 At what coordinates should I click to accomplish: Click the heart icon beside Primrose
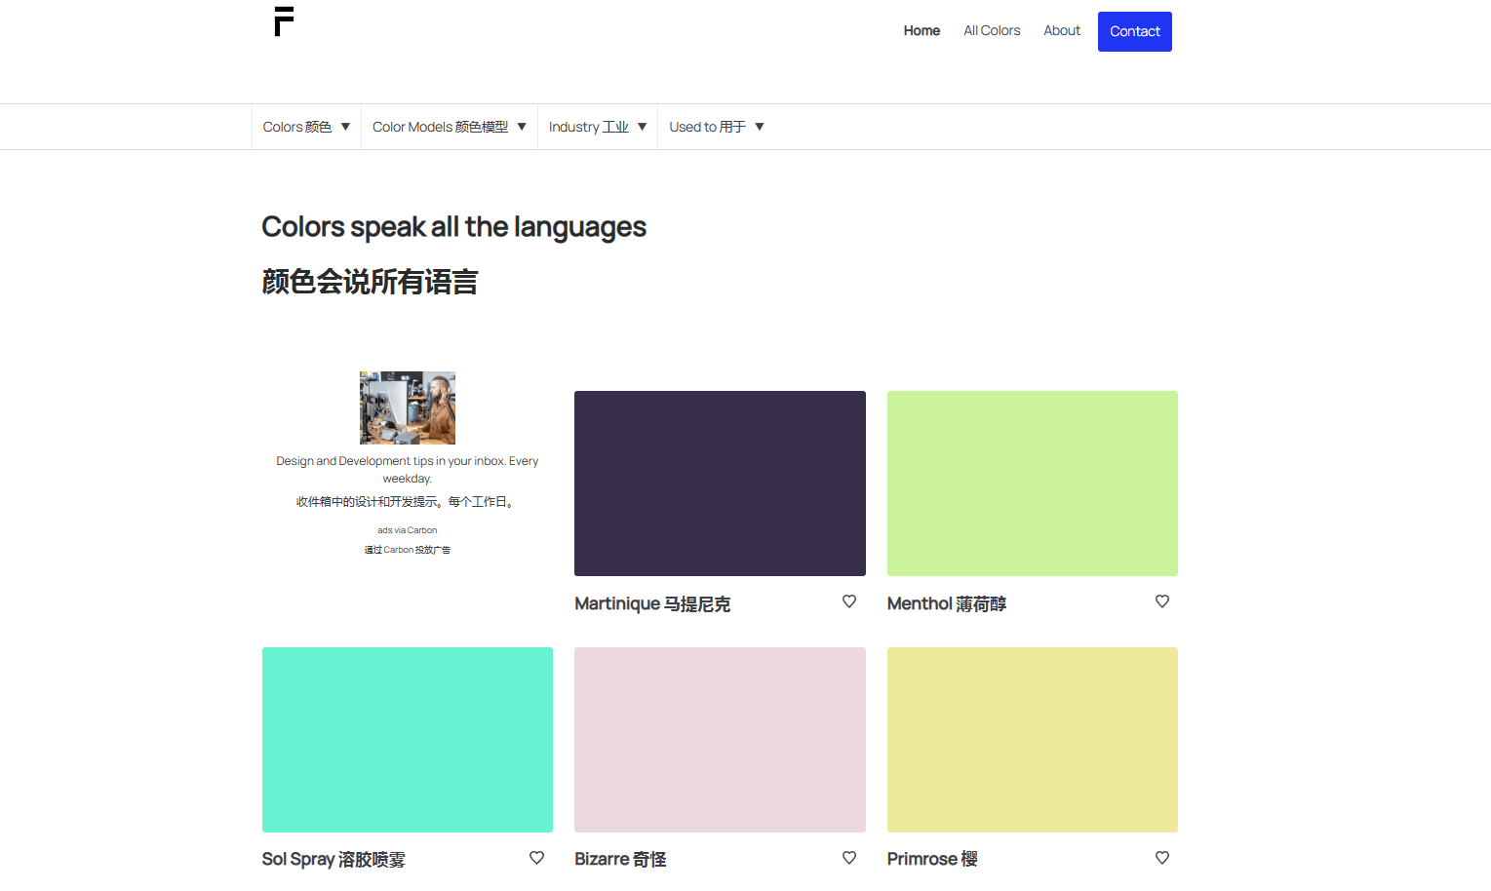1161,858
